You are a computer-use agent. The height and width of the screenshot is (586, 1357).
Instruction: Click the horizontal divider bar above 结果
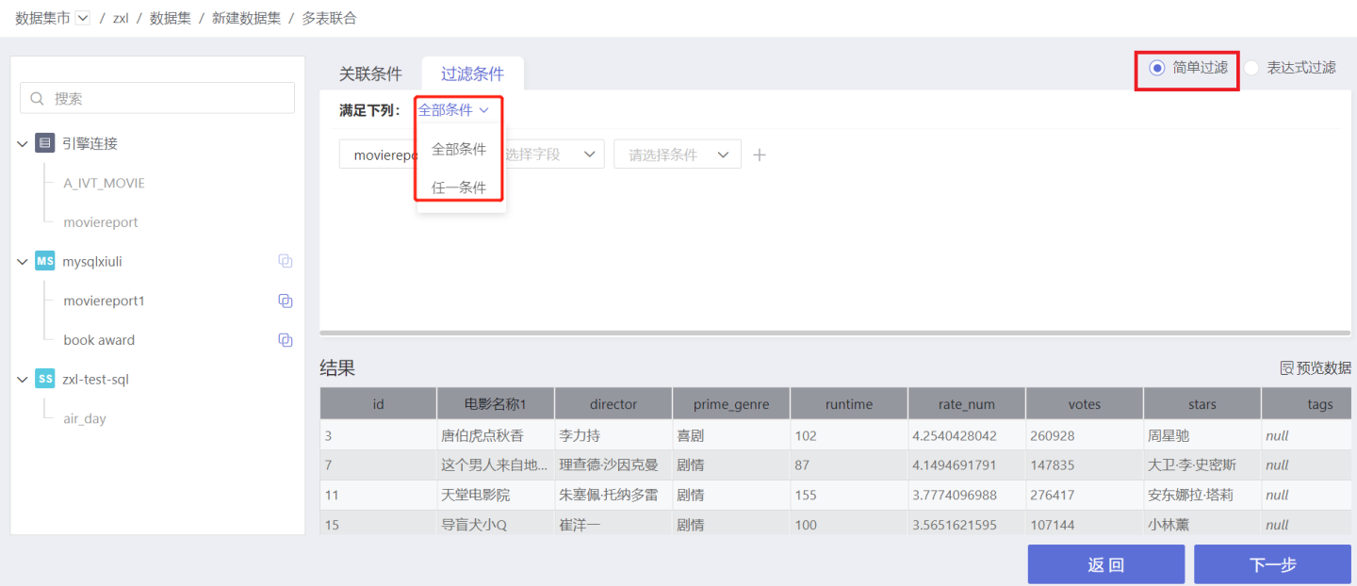(x=835, y=333)
